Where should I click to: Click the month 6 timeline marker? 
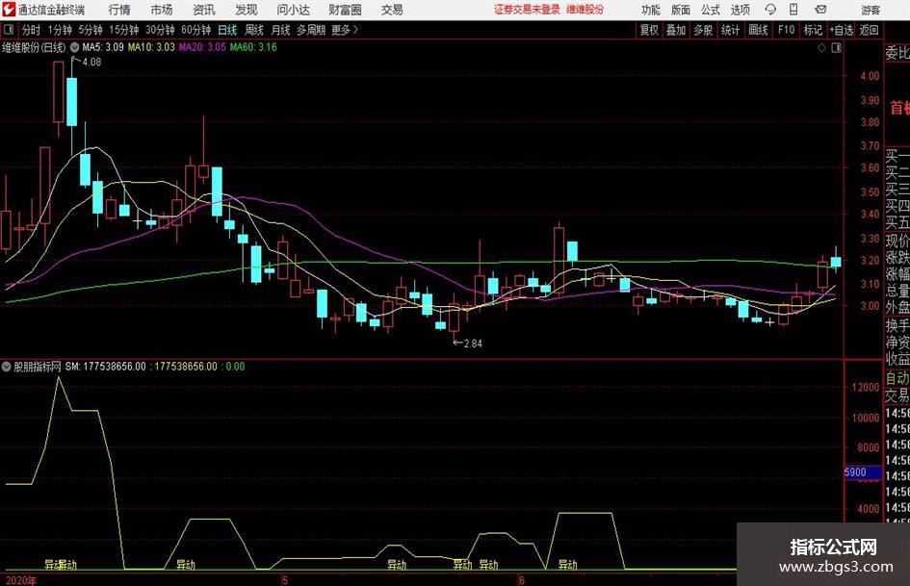(x=522, y=580)
